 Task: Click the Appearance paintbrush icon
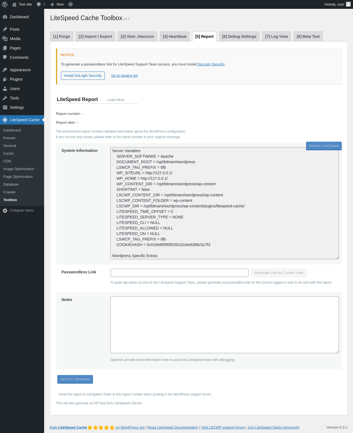point(5,70)
